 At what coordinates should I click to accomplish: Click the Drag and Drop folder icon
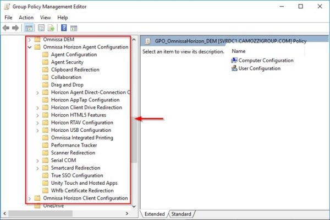coord(45,85)
